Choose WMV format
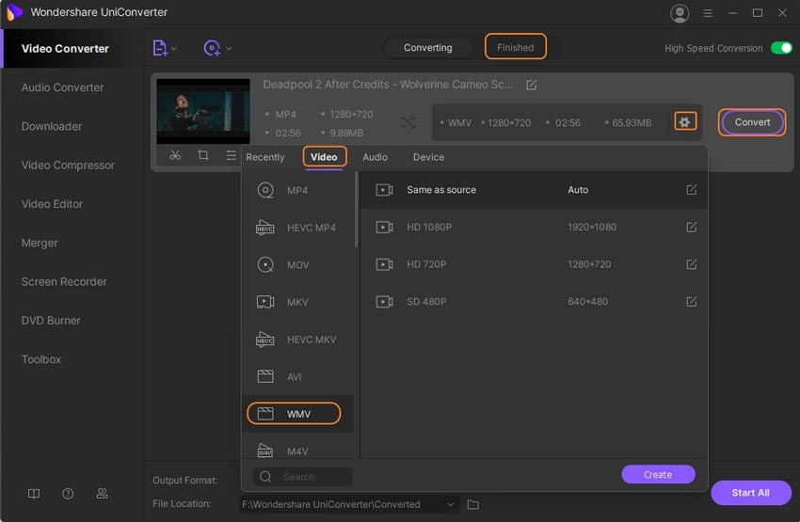800x522 pixels. coord(298,414)
